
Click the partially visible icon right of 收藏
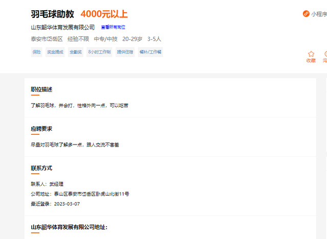click(325, 54)
